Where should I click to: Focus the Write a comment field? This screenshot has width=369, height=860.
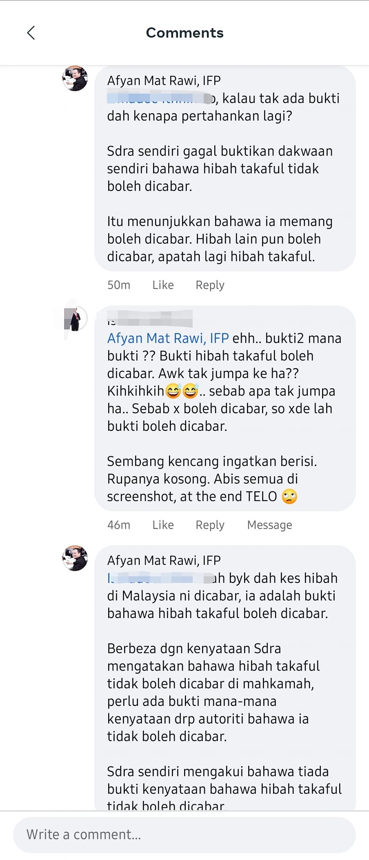(184, 834)
